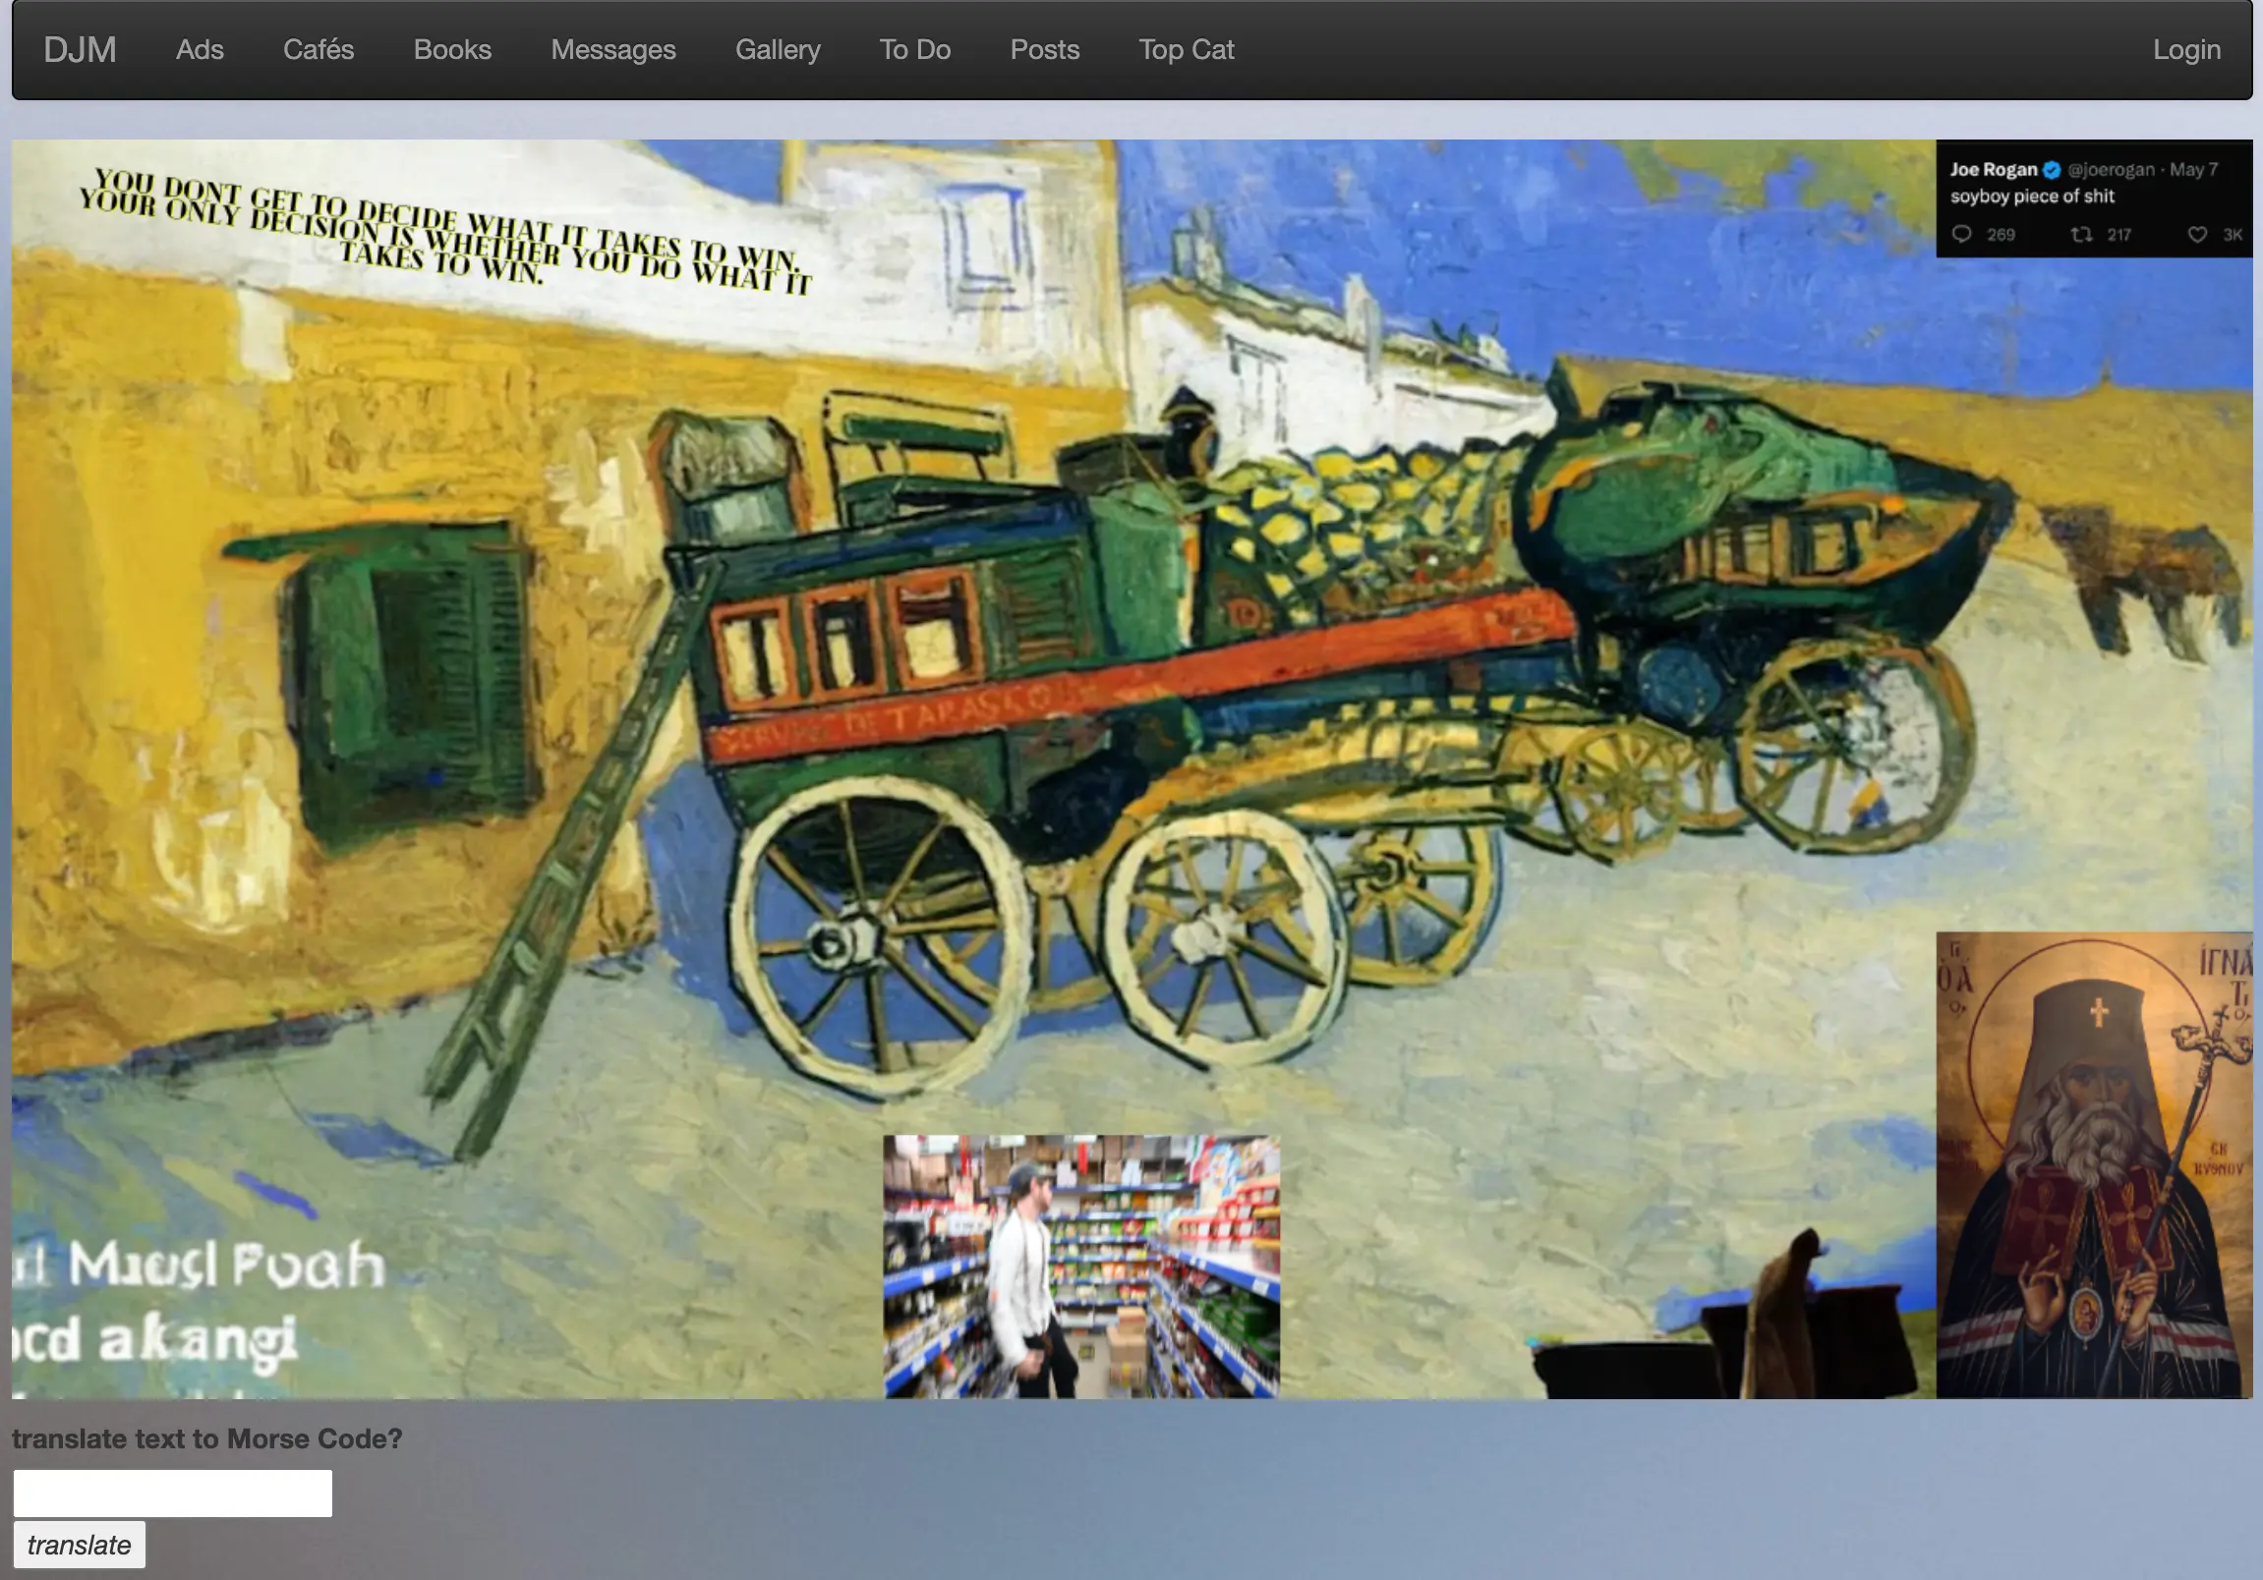Click the @joerogan handle text

(x=2111, y=169)
